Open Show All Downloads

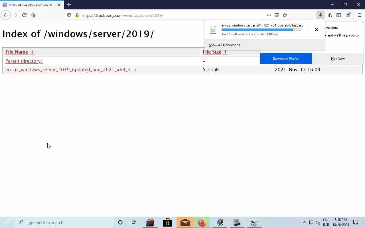click(x=224, y=45)
